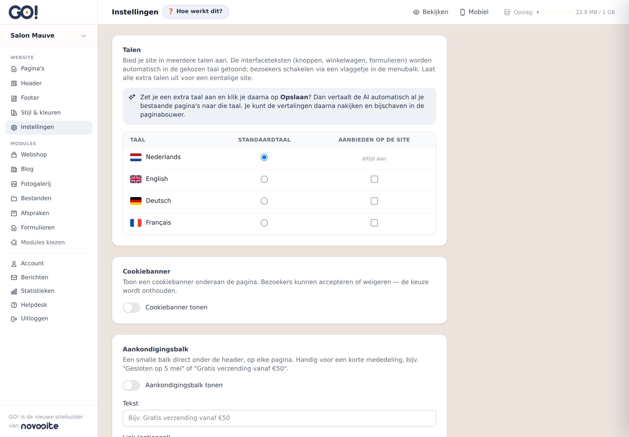
Task: Click the Mobiel phone icon
Action: [462, 12]
